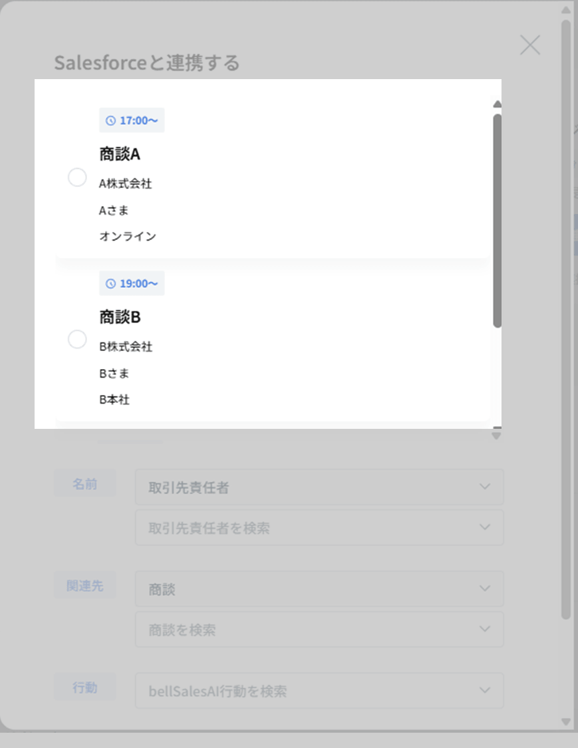The height and width of the screenshot is (748, 578).
Task: Click the outer dialog scrollbar's up arrow
Action: (x=566, y=11)
